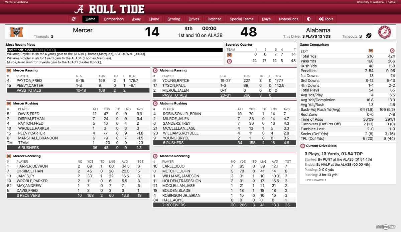Select the Game tab
Image resolution: width=401 pixels, height=232 pixels.
coord(90,19)
